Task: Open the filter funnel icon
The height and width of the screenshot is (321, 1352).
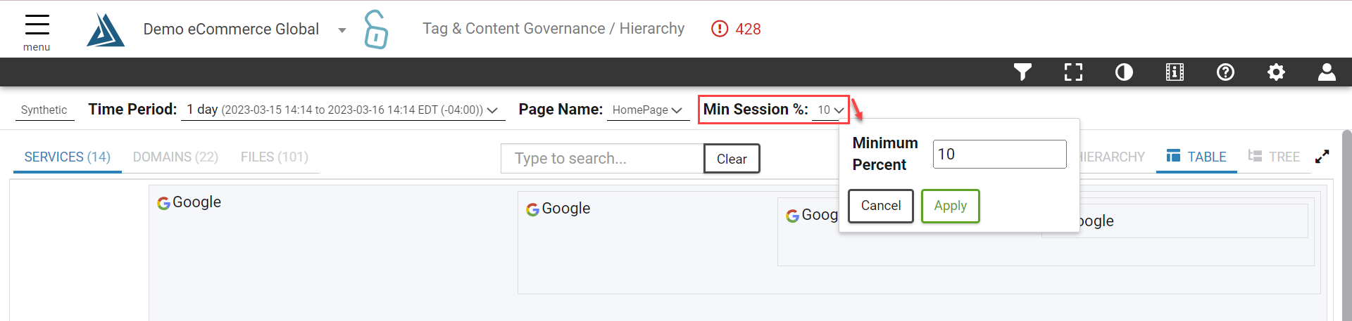Action: (x=1022, y=72)
